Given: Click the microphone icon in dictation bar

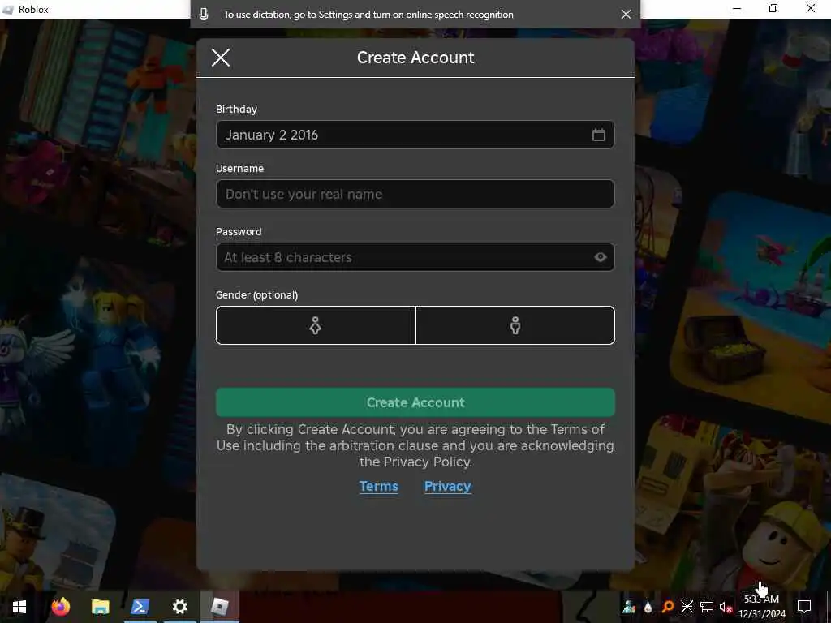Looking at the screenshot, I should tap(204, 15).
